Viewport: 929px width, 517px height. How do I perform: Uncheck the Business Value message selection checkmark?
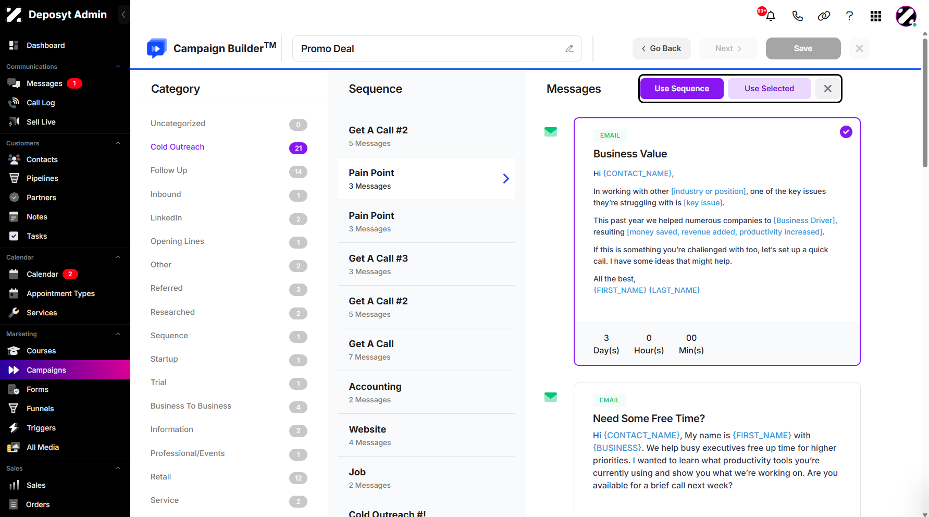click(x=846, y=132)
